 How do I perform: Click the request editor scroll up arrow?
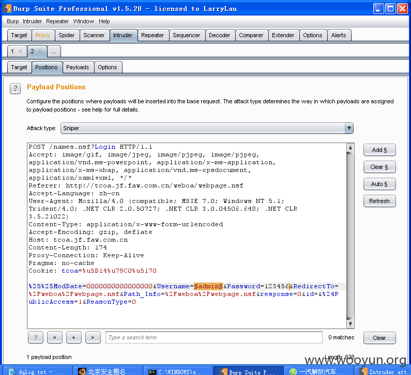[x=350, y=147]
